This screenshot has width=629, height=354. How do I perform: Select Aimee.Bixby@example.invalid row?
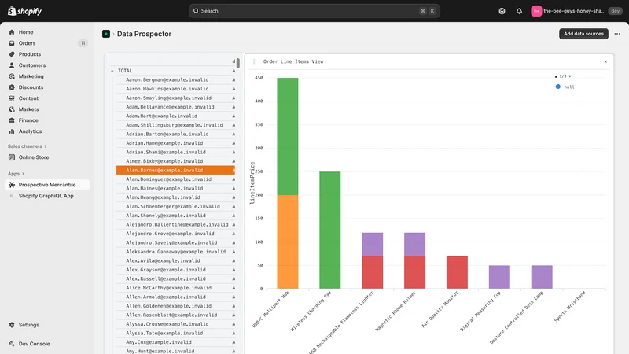175,161
